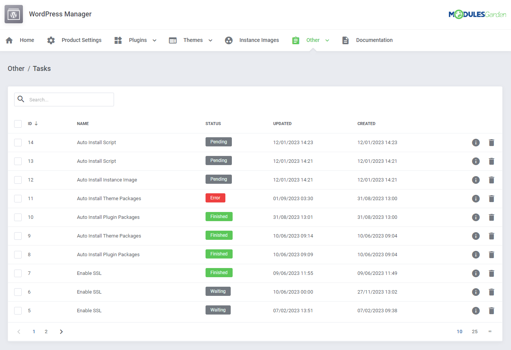This screenshot has height=350, width=511.
Task: View info for task 6 Enable SSL
Action: click(476, 292)
